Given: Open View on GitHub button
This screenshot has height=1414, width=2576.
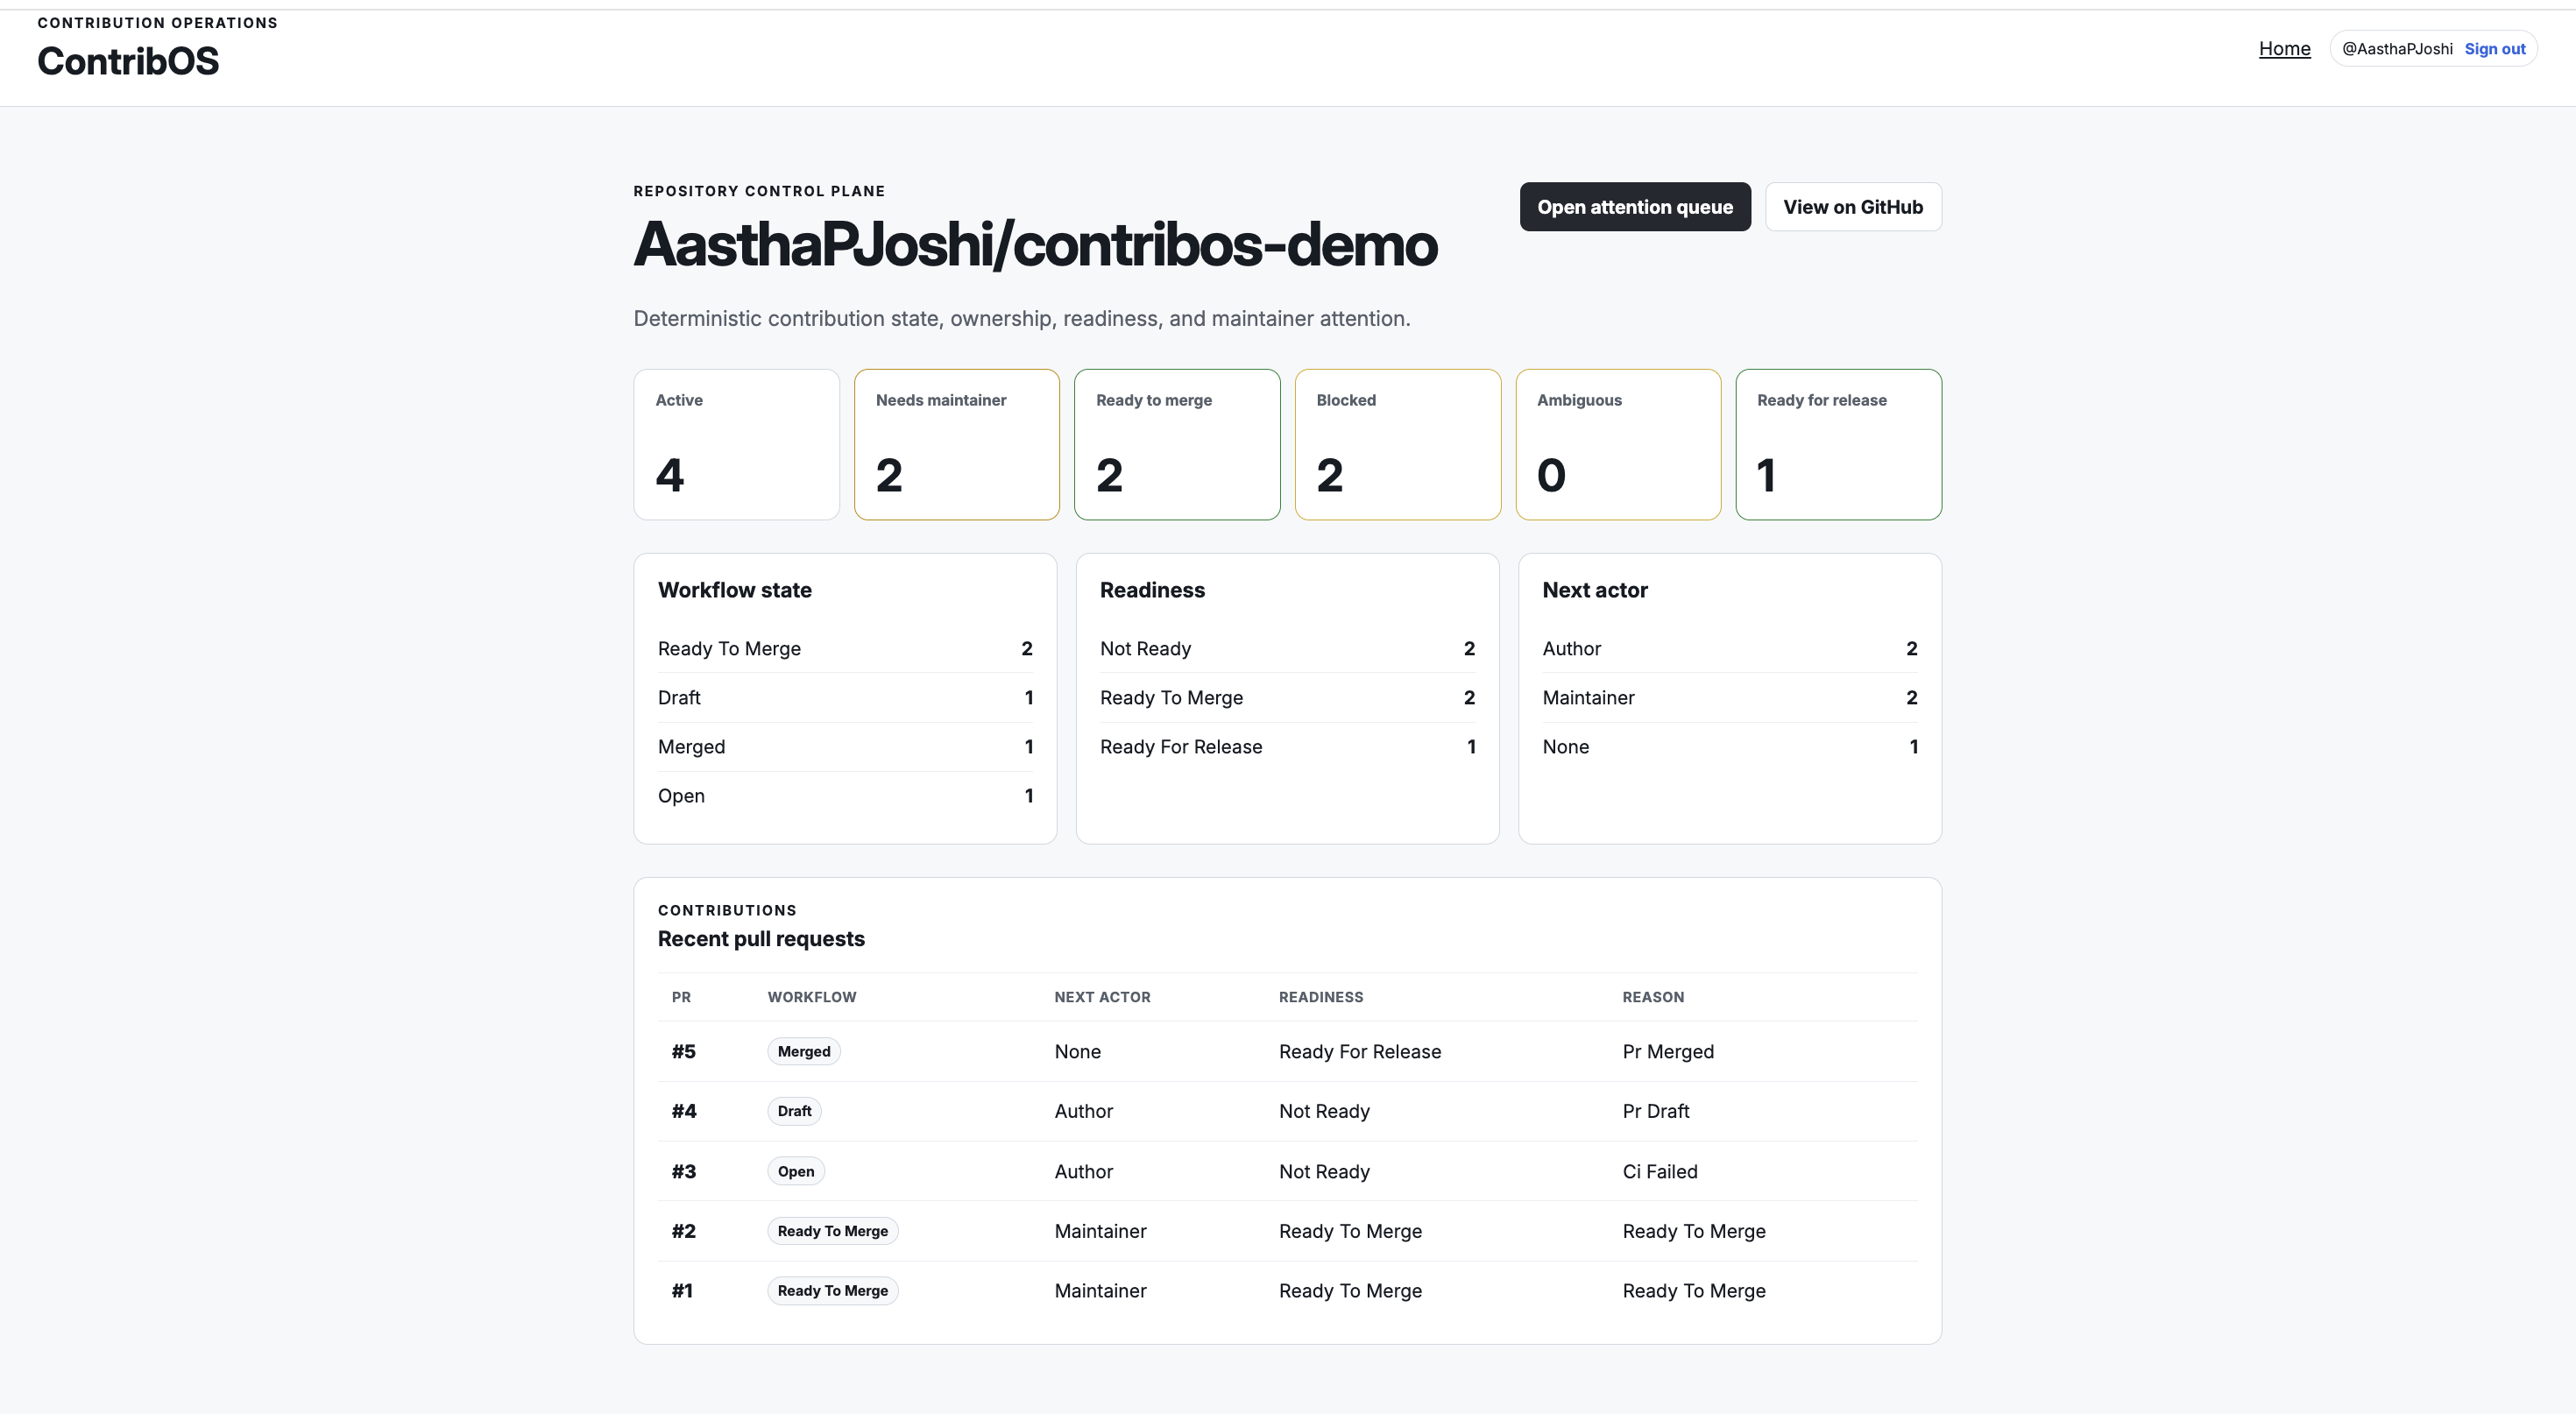Looking at the screenshot, I should 1853,207.
